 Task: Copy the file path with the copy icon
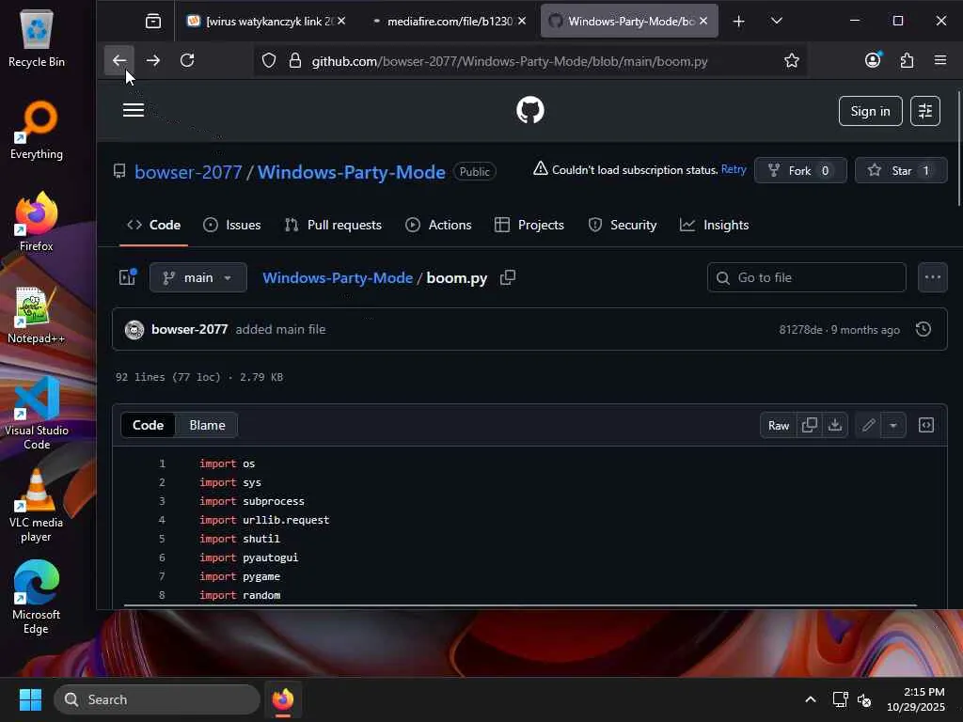(x=508, y=277)
